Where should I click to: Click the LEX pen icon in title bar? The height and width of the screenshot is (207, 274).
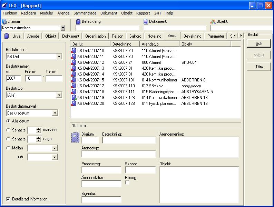tap(4, 6)
